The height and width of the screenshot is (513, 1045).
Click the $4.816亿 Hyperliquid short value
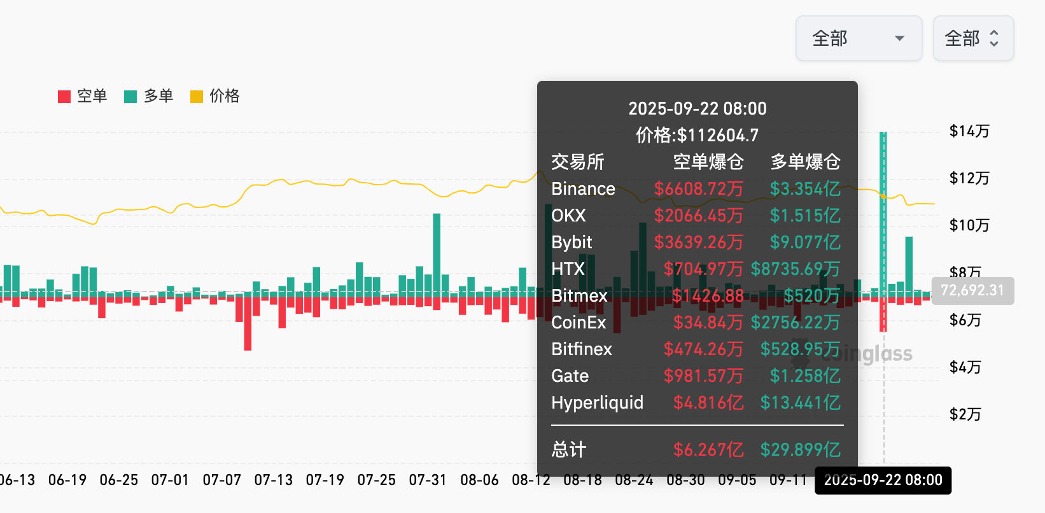tap(708, 403)
